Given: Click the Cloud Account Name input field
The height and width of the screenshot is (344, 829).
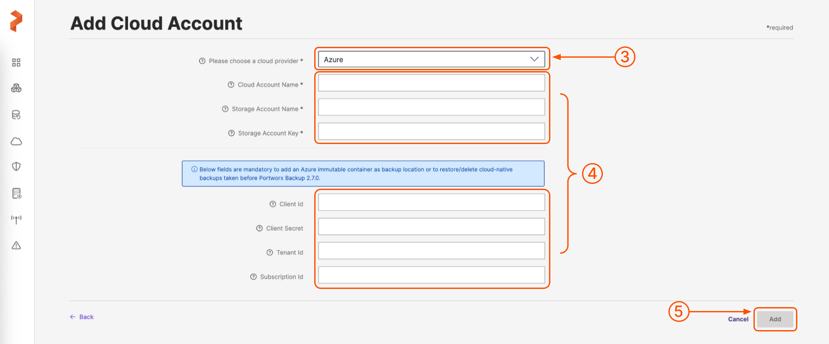Looking at the screenshot, I should [431, 83].
